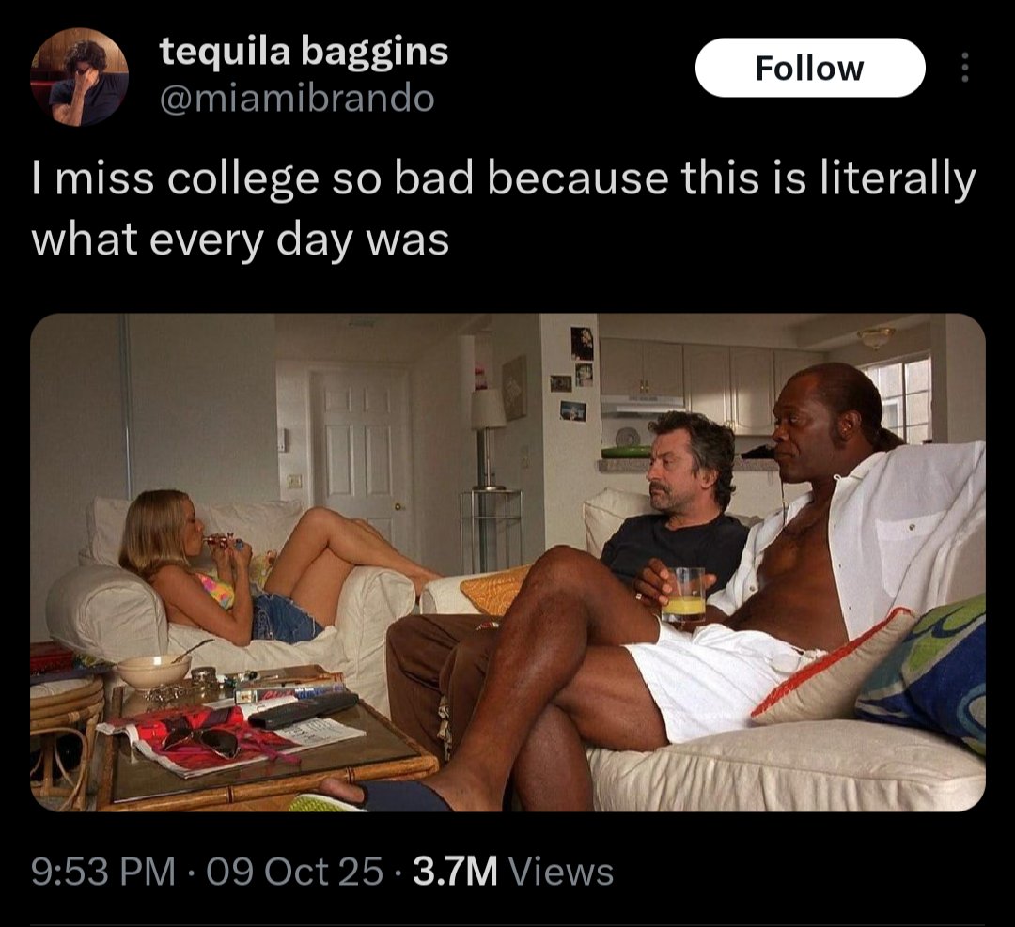Open the three-dot more options menu
Viewport: 1015px width, 927px height.
pyautogui.click(x=964, y=68)
